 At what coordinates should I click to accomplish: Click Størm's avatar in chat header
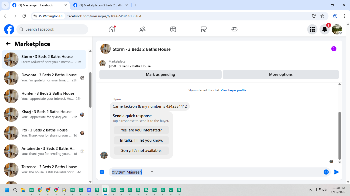[x=106, y=49]
